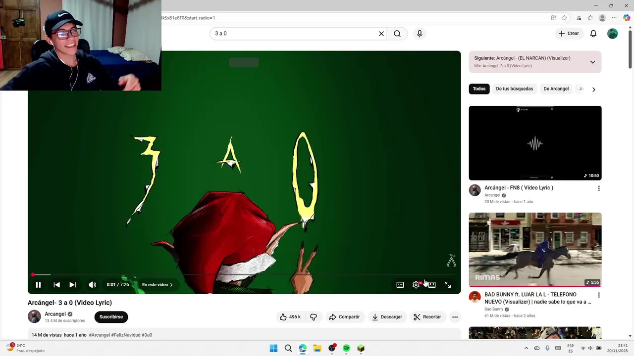Open the Crear menu
Viewport: 634px width, 356px height.
pyautogui.click(x=569, y=34)
